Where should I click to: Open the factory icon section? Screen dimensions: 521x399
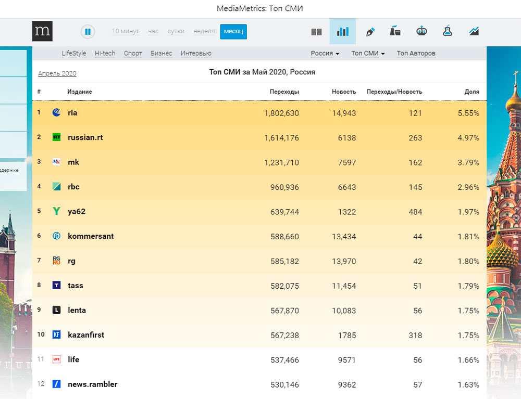(x=395, y=31)
